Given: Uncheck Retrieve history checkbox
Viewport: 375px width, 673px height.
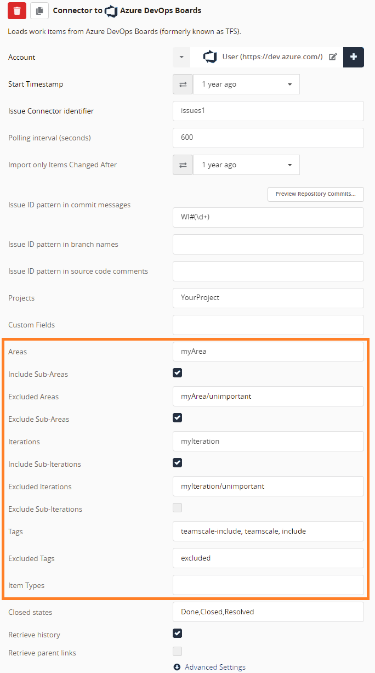Looking at the screenshot, I should pos(177,634).
